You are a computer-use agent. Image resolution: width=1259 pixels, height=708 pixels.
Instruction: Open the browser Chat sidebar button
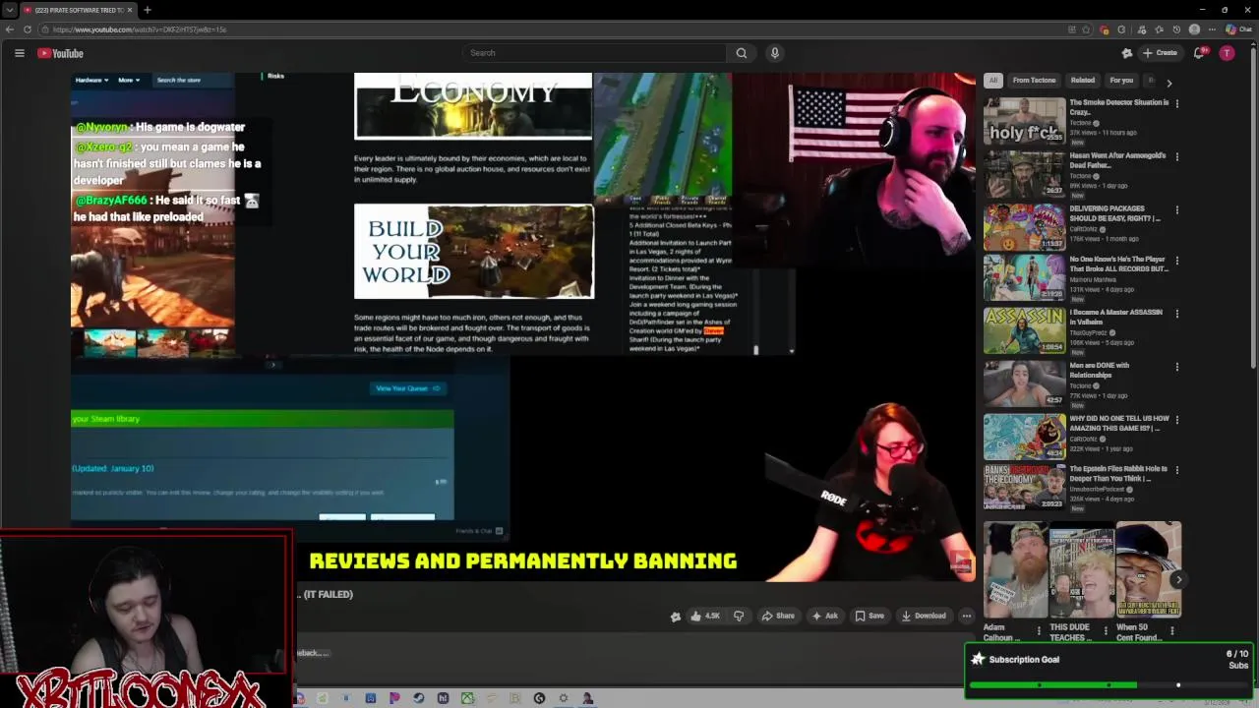[x=1239, y=29]
